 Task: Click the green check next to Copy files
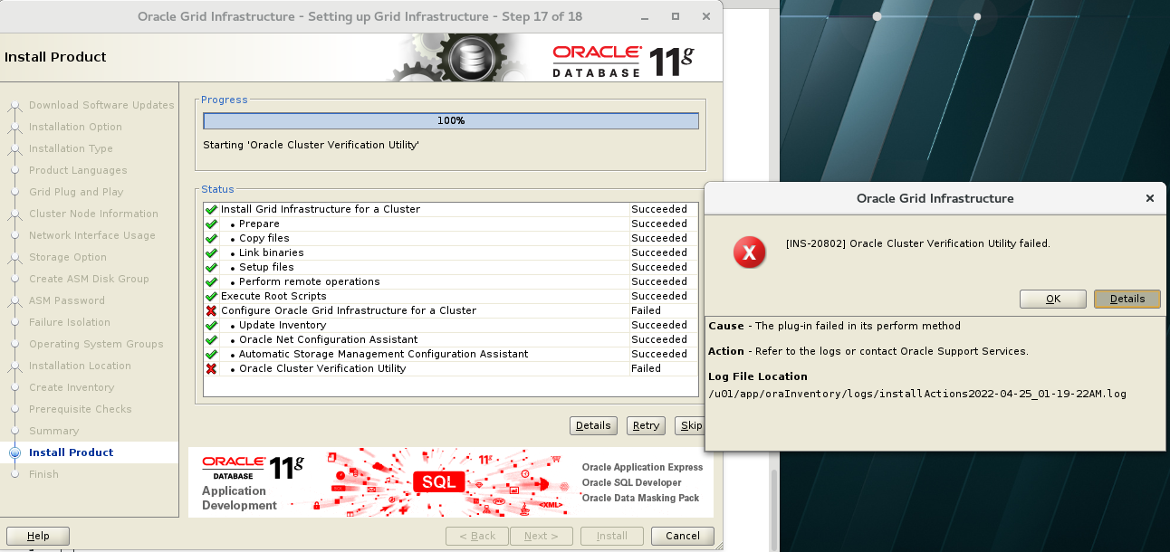click(211, 238)
